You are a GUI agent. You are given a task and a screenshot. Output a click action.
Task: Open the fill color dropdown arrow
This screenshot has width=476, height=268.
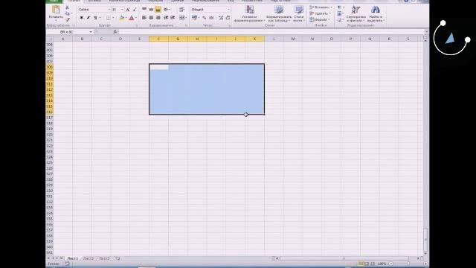[126, 18]
